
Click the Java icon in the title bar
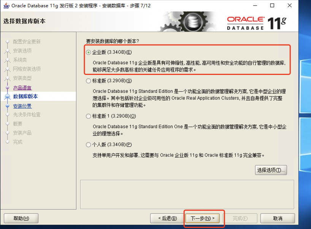click(6, 6)
